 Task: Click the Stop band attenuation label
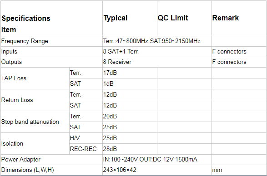coord(30,122)
